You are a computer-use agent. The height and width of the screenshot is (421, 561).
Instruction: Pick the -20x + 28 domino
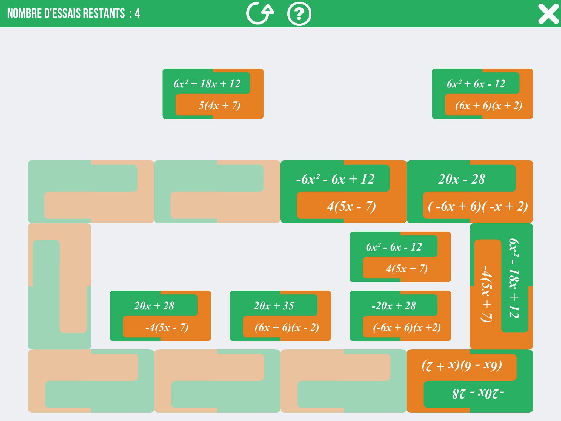tap(400, 316)
